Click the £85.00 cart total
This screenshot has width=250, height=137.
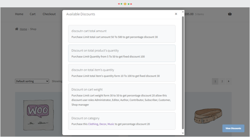click(189, 14)
